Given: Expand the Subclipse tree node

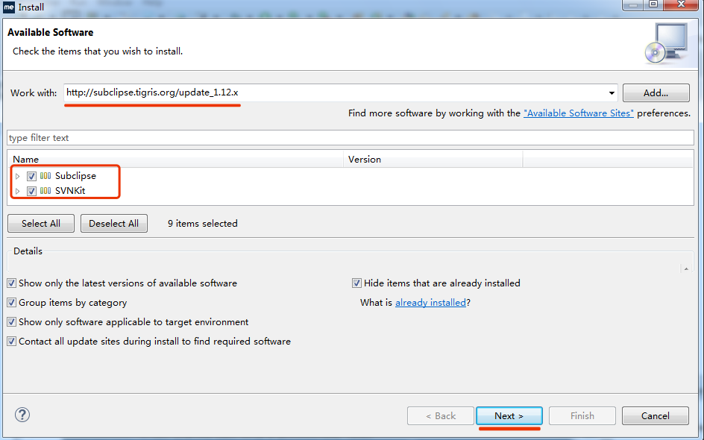Looking at the screenshot, I should 17,176.
